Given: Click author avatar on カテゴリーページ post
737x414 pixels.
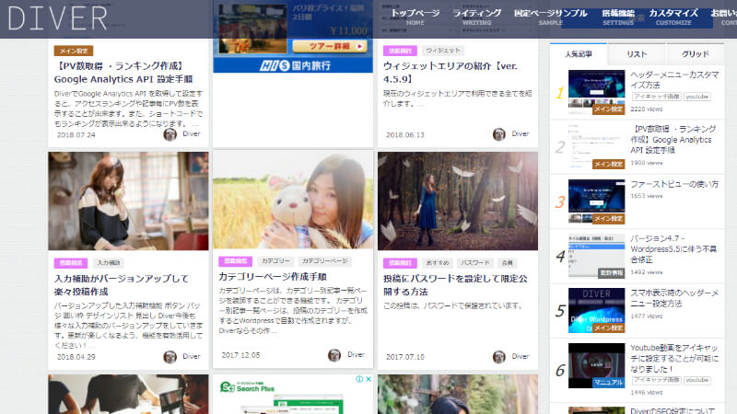Looking at the screenshot, I should pyautogui.click(x=334, y=355).
